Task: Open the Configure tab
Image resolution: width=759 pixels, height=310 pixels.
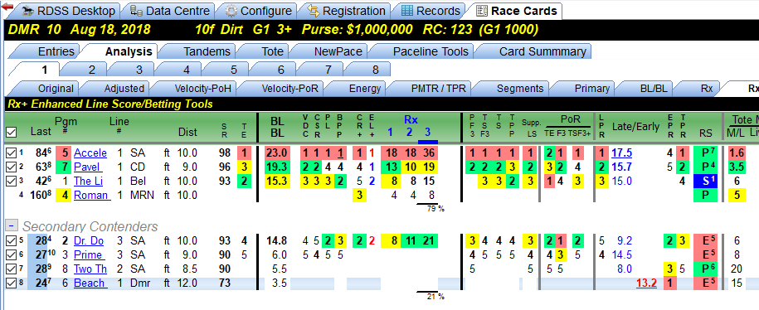Action: 259,11
